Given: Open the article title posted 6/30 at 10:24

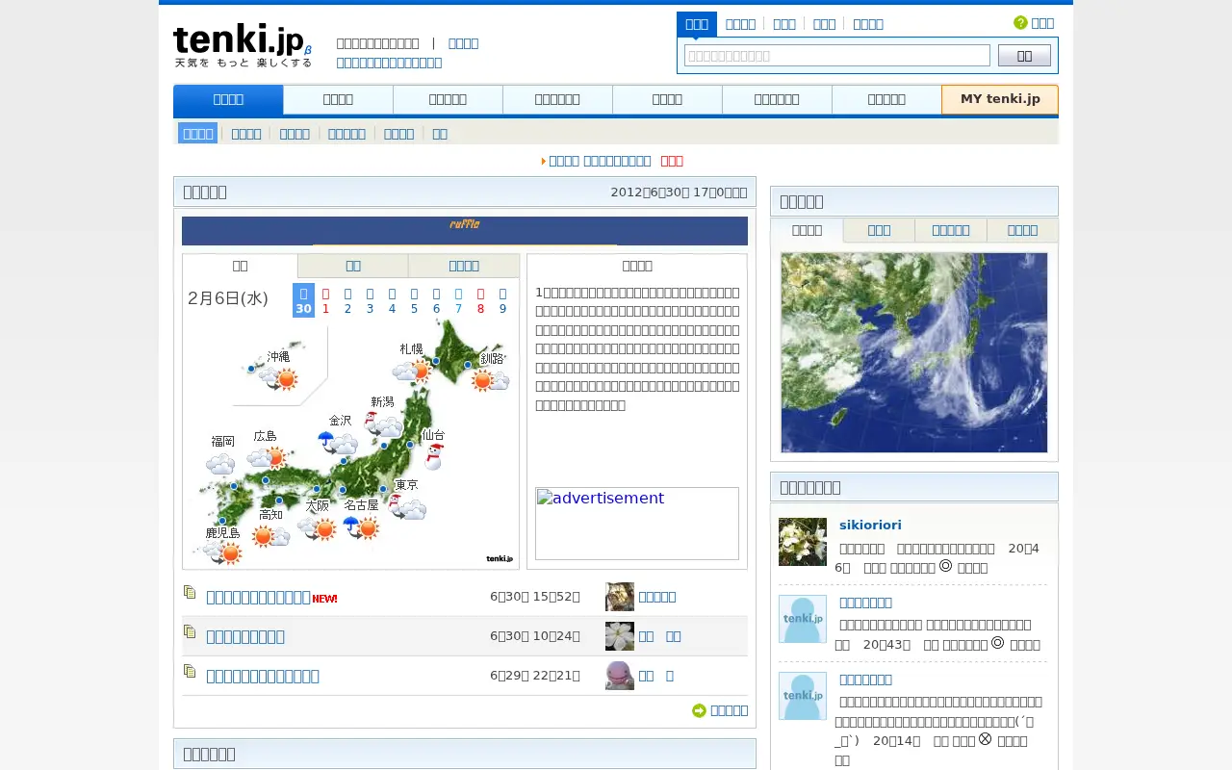Looking at the screenshot, I should click(x=245, y=636).
